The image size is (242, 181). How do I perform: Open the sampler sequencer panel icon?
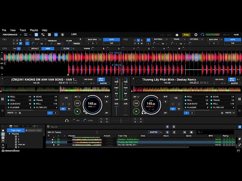click(43, 35)
